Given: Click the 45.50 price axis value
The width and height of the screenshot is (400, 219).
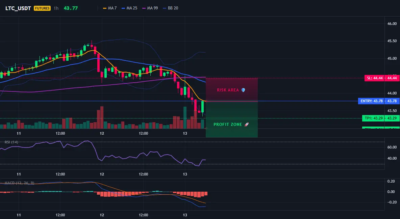Looking at the screenshot, I should point(392,41).
